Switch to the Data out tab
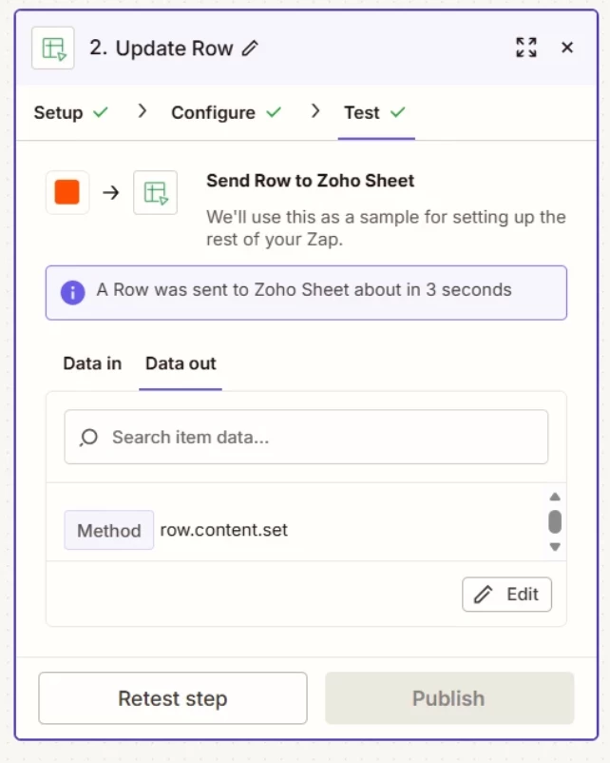This screenshot has width=610, height=763. pos(181,363)
